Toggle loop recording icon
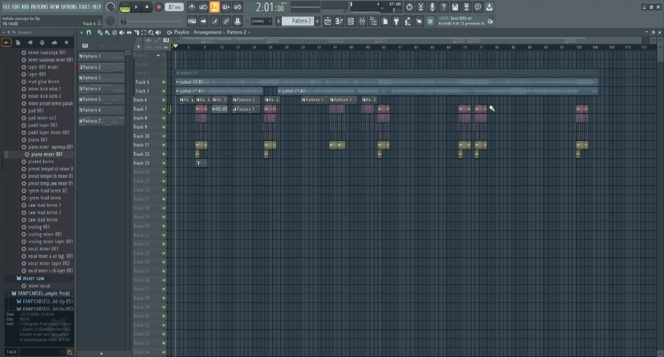Screen dimensions: 664x357 (x=237, y=7)
